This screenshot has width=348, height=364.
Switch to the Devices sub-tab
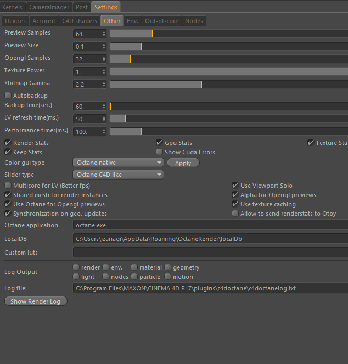click(15, 21)
